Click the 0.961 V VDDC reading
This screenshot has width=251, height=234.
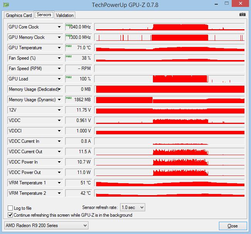79,120
